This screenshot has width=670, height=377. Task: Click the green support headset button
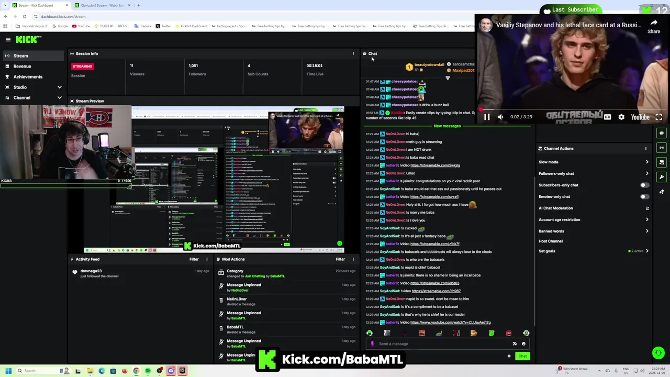tap(658, 353)
